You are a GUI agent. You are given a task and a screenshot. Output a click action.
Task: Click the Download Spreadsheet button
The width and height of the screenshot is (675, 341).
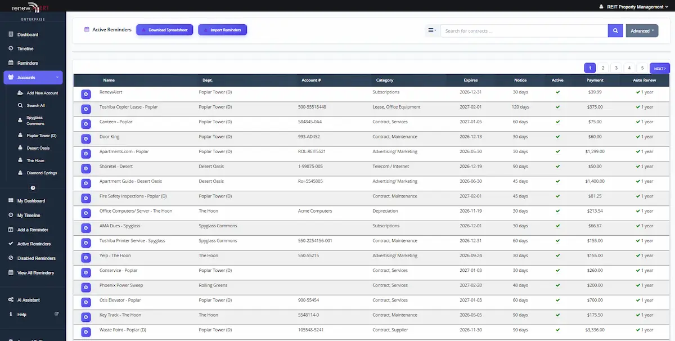point(165,30)
